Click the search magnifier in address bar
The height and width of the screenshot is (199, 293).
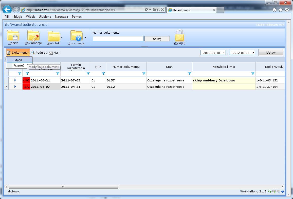[x=146, y=10]
